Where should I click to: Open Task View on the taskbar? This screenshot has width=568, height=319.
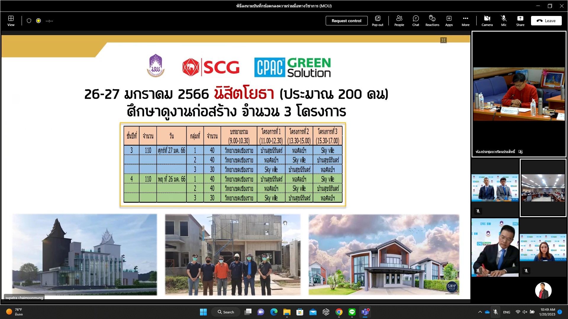click(248, 312)
